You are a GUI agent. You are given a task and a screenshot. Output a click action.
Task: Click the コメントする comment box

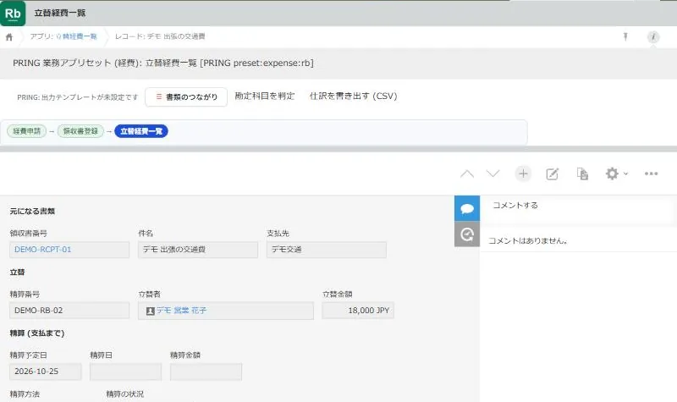pos(578,209)
